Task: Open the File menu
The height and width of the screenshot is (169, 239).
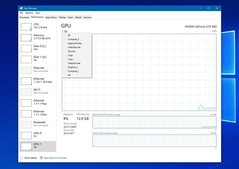Action: (x=21, y=13)
